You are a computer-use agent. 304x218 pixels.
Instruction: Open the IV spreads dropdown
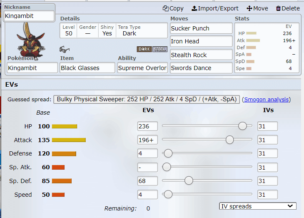[x=258, y=206]
